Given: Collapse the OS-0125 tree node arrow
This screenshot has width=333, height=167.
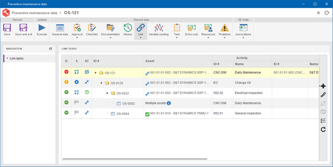Looking at the screenshot, I should click(101, 83).
